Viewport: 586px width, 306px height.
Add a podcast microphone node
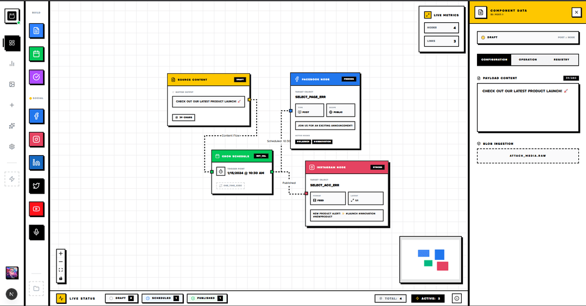click(36, 232)
